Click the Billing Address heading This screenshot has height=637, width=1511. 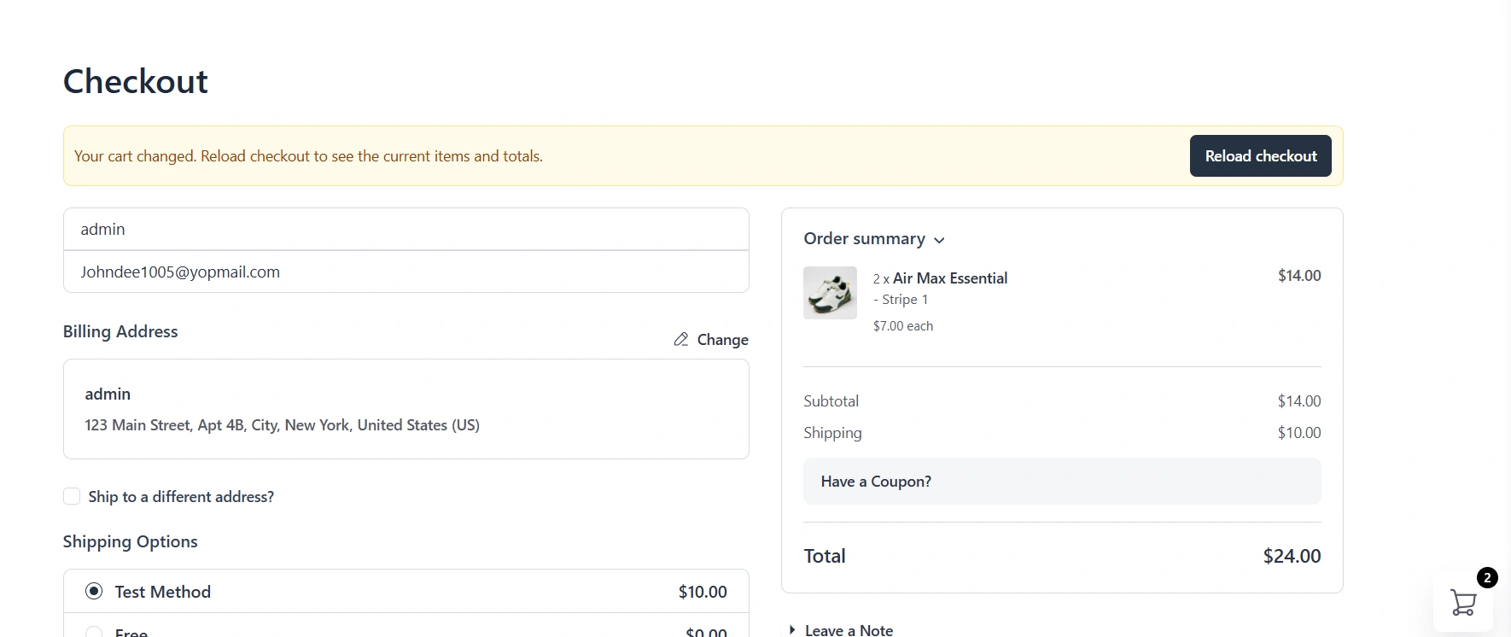pyautogui.click(x=120, y=331)
